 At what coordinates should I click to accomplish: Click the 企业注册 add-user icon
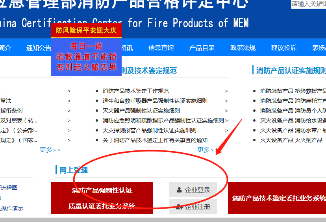pyautogui.click(x=180, y=207)
